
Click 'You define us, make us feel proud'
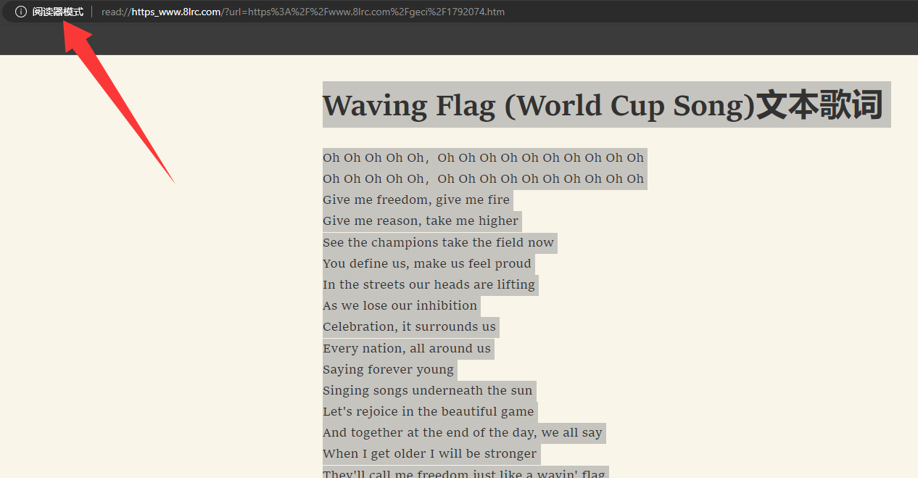(x=427, y=263)
